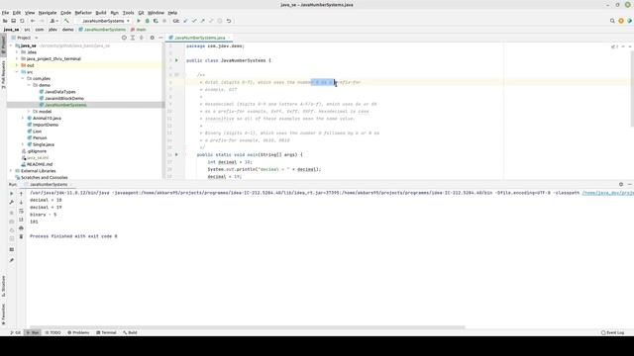Open the Structure side tool window

pos(3,286)
